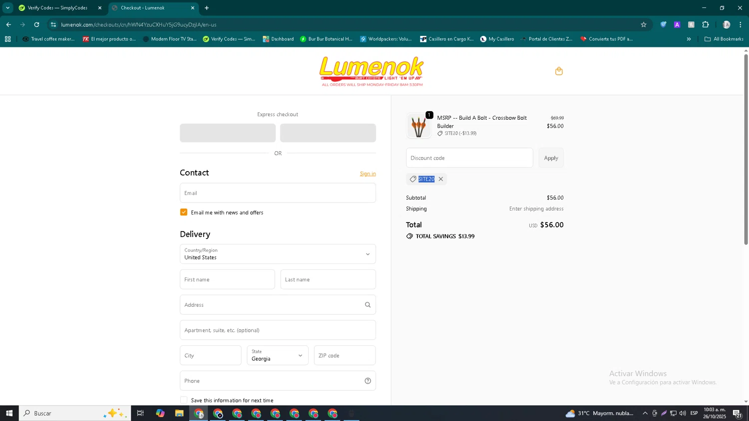Click the address search magnifier icon
Image resolution: width=749 pixels, height=421 pixels.
368,305
